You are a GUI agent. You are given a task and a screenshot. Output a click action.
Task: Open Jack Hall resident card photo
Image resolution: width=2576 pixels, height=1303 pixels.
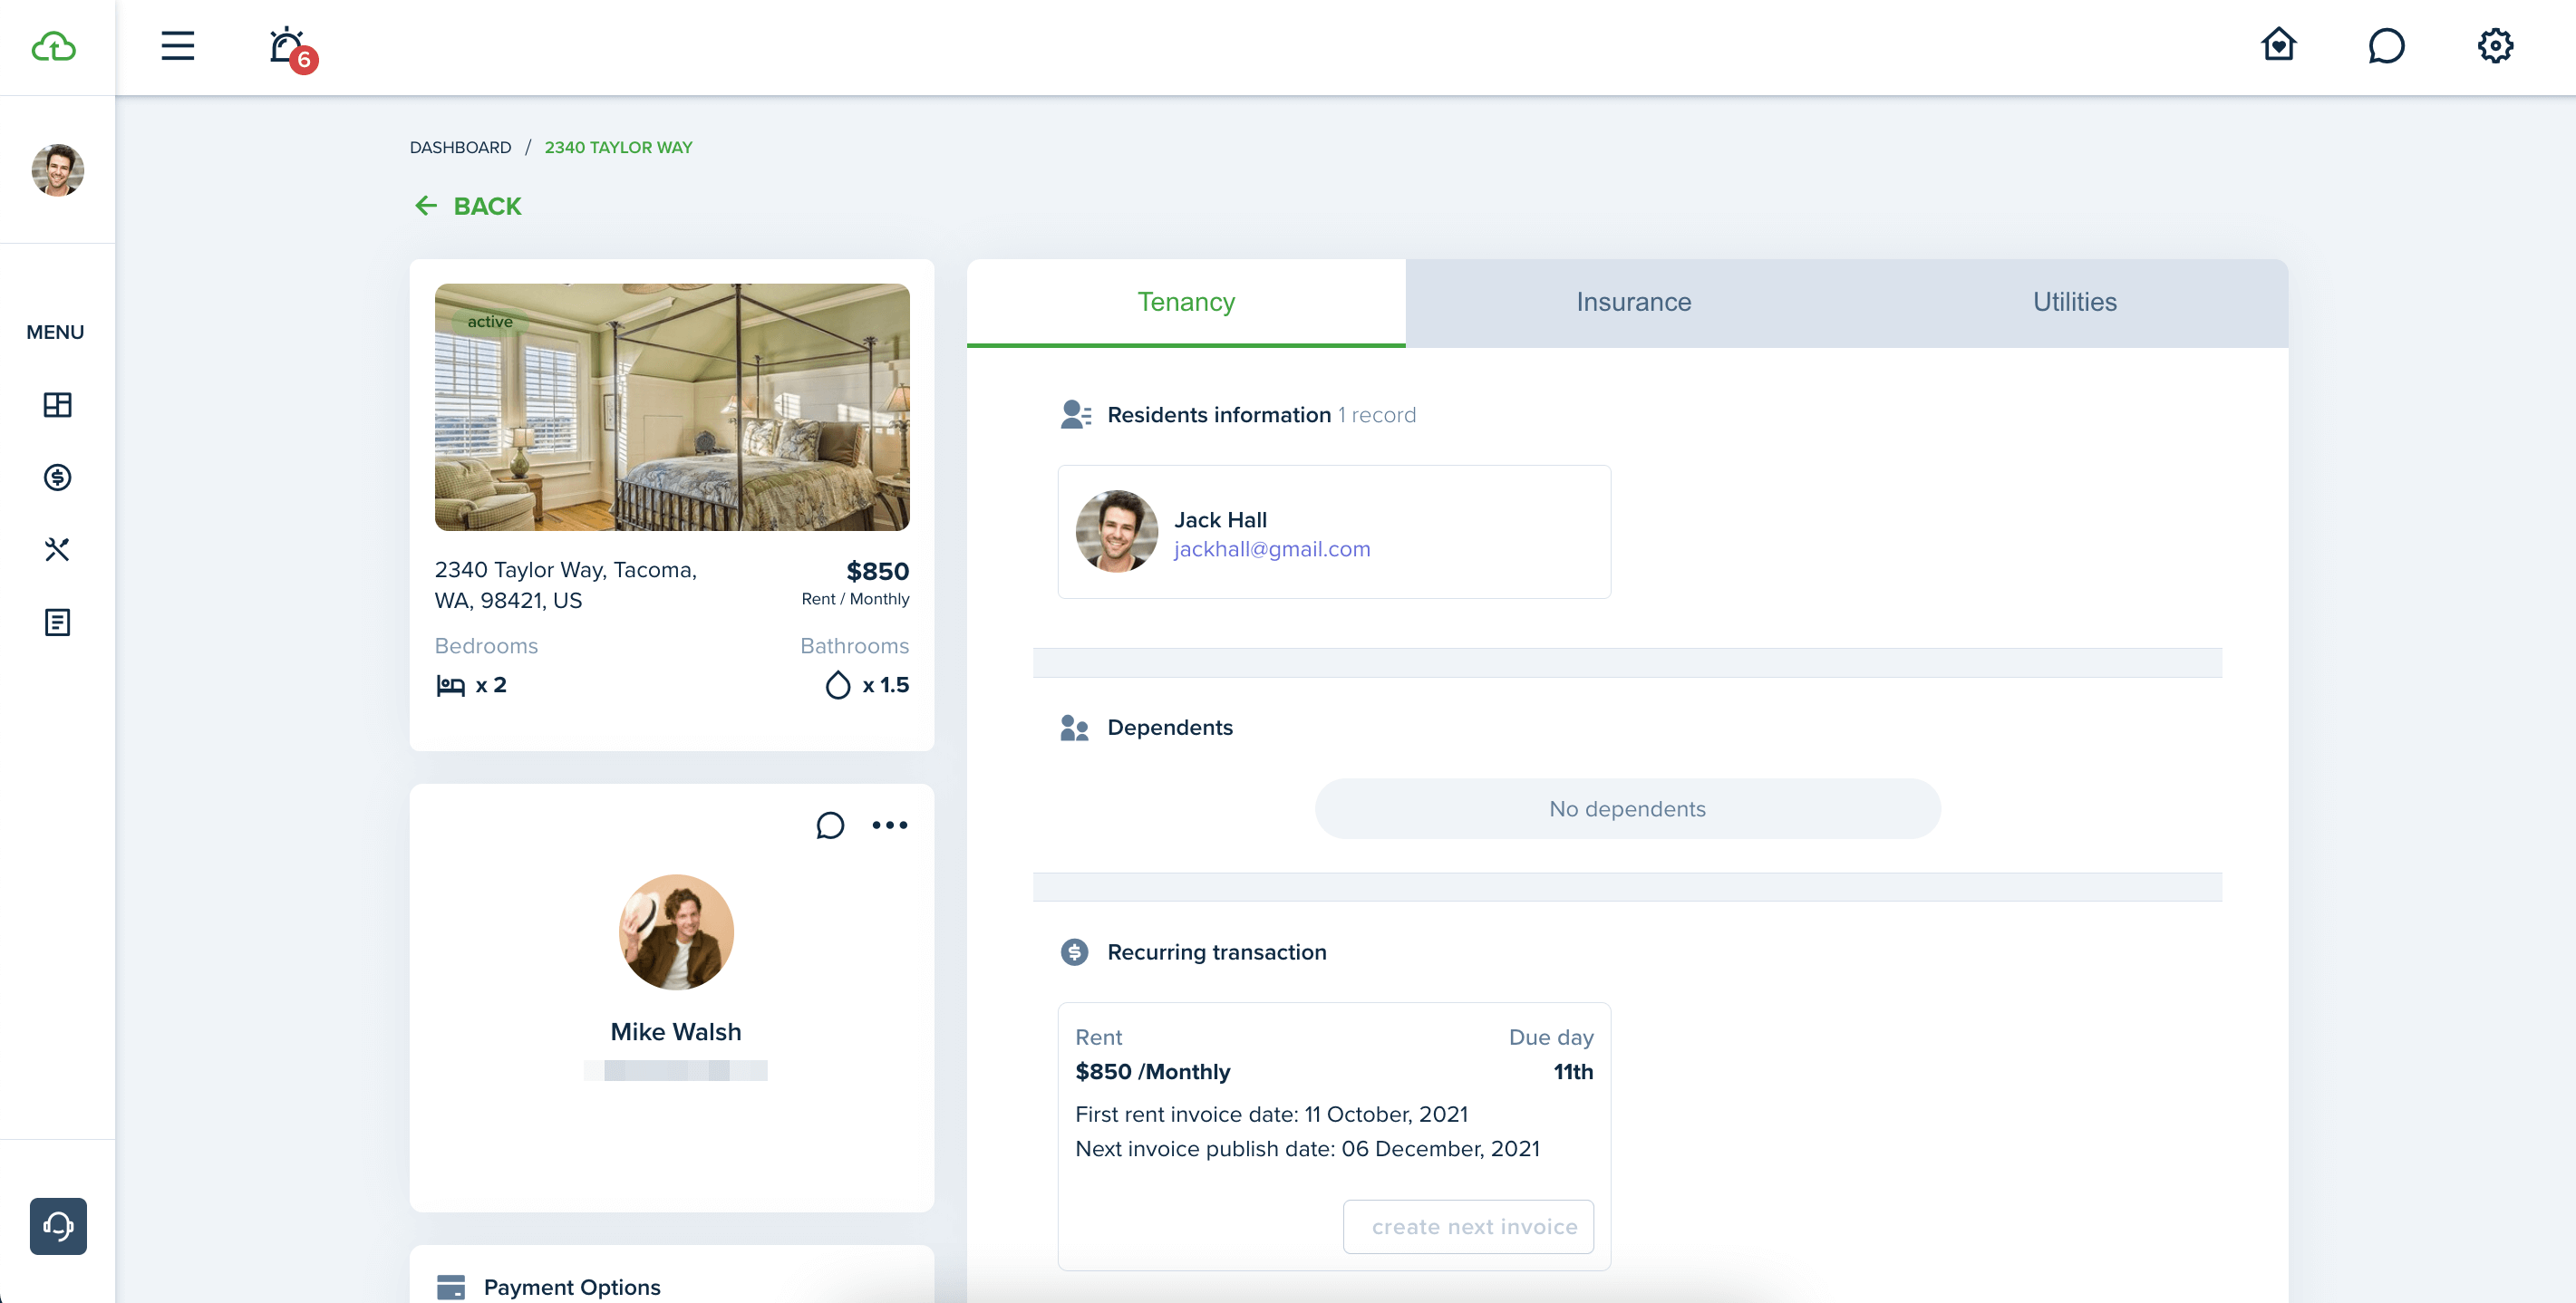coord(1116,531)
